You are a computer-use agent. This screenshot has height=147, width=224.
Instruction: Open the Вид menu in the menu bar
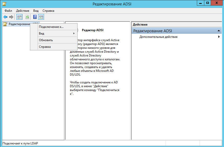36,11
